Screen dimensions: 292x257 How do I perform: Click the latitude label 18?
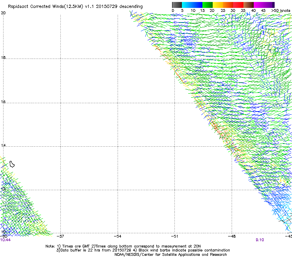3,58
